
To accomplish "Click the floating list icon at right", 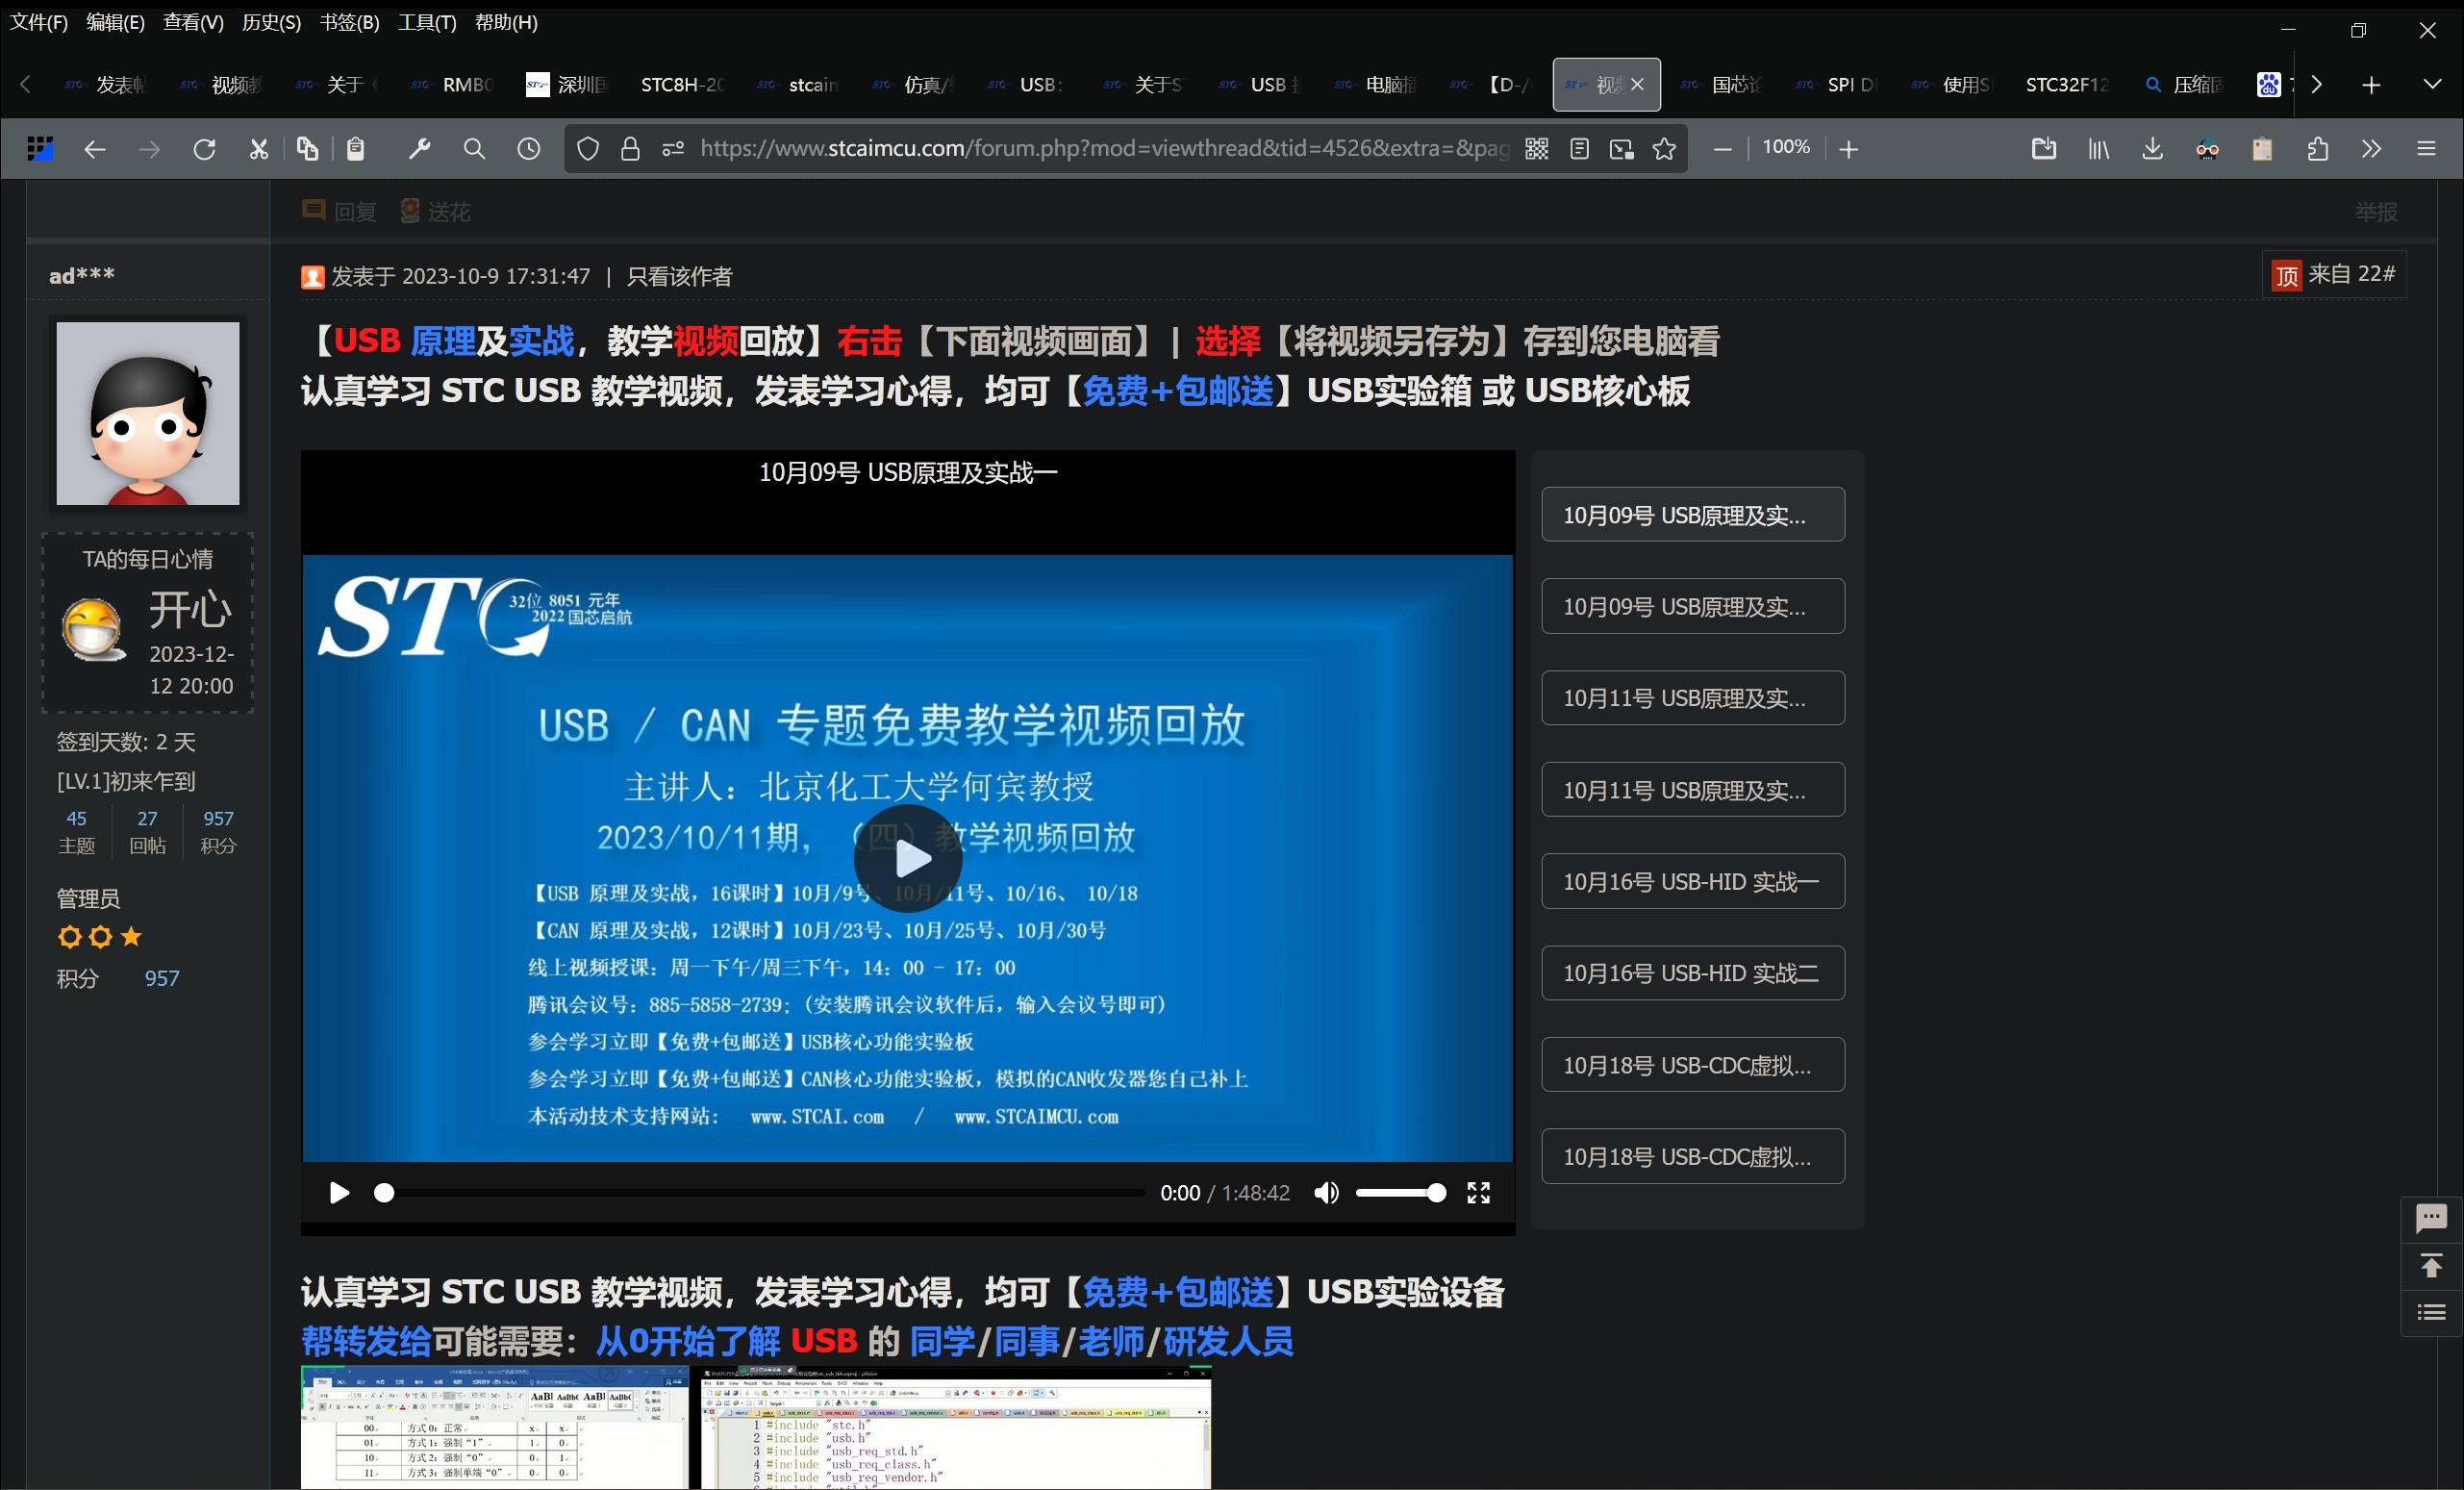I will 2430,1312.
